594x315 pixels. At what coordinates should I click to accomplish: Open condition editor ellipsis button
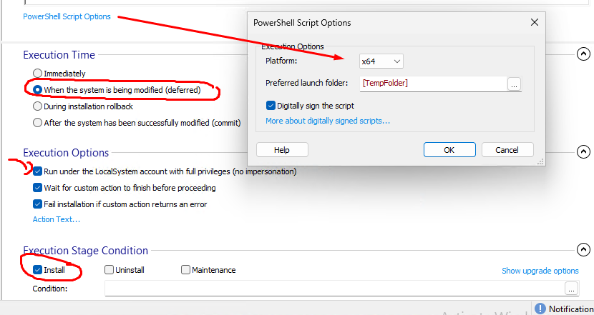[571, 289]
